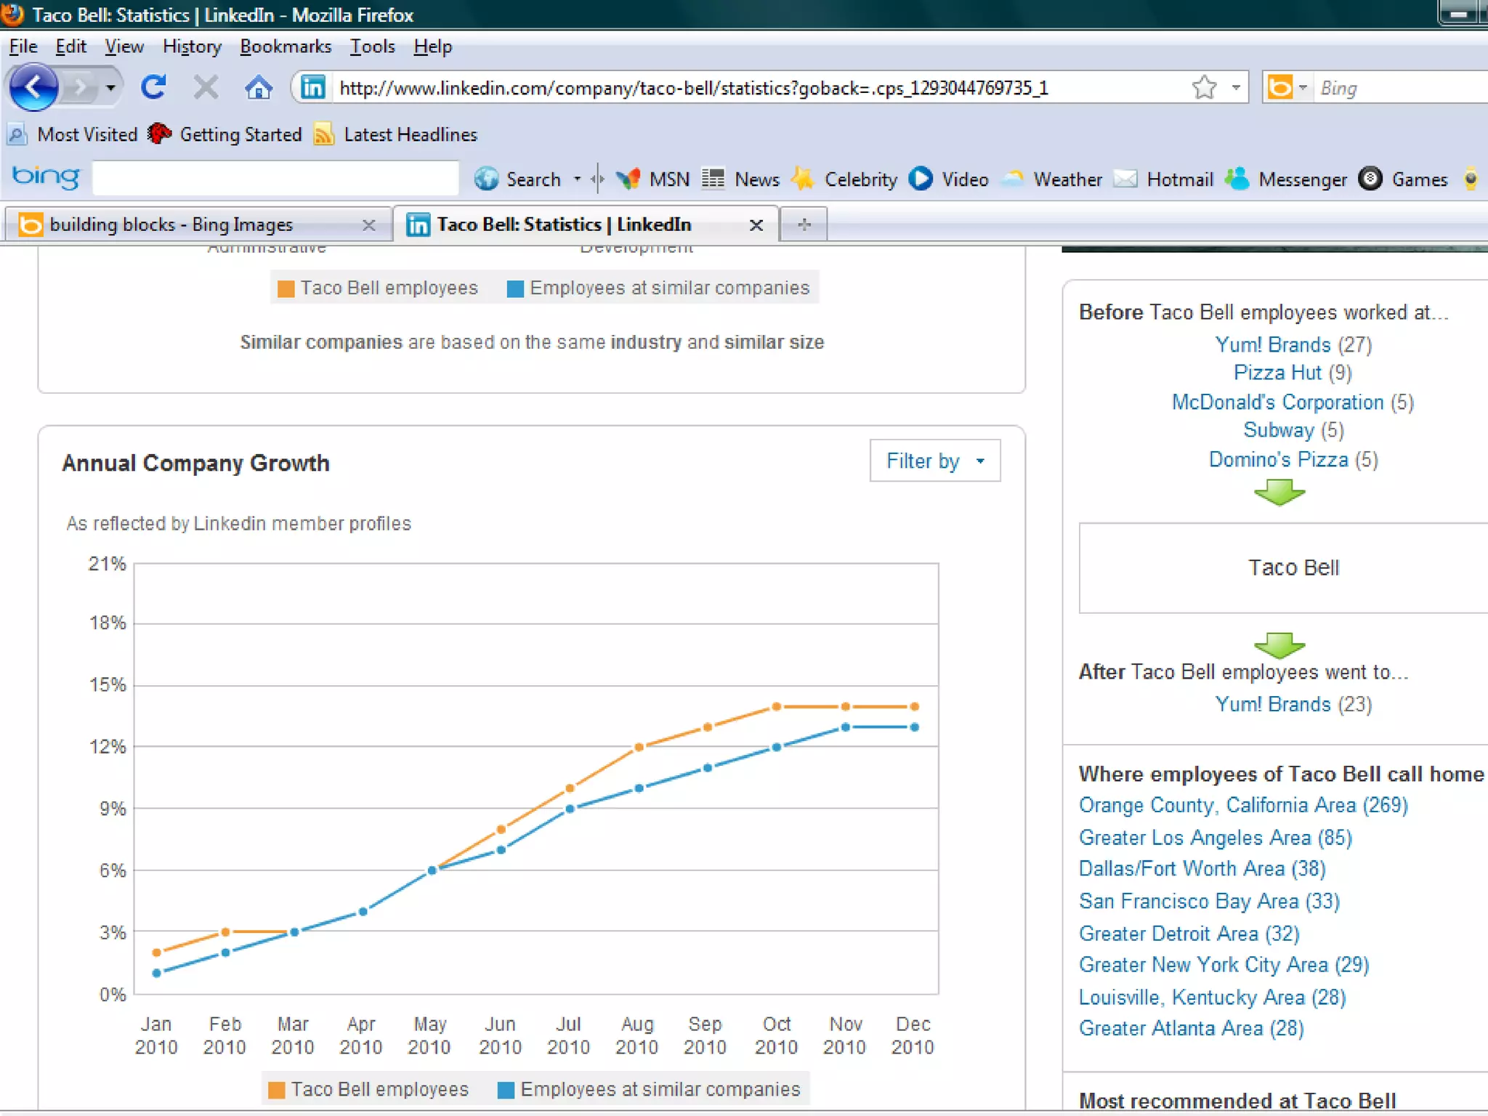The width and height of the screenshot is (1488, 1116).
Task: Reload the page with the refresh icon
Action: point(153,88)
